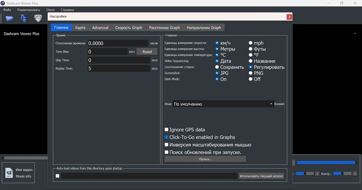Click the DATA download arrow icon
362x190 pixels.
(x=38, y=18)
